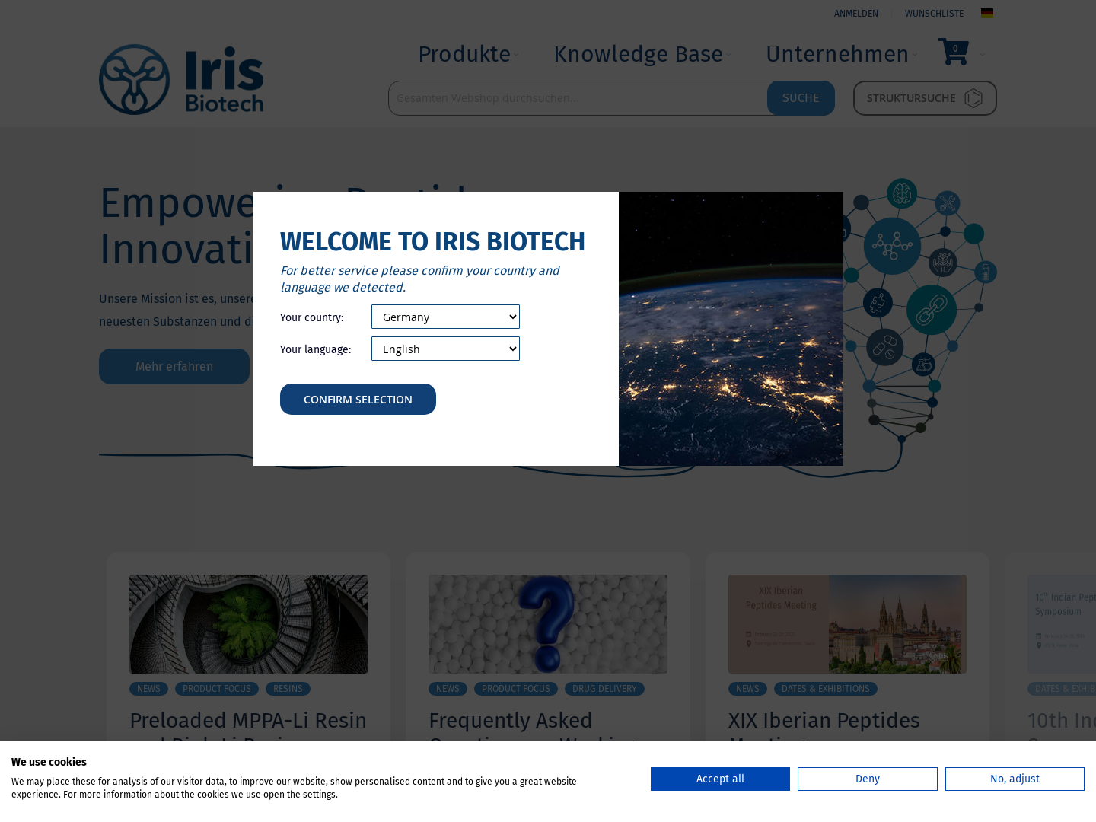Open the Your language dropdown

[445, 349]
